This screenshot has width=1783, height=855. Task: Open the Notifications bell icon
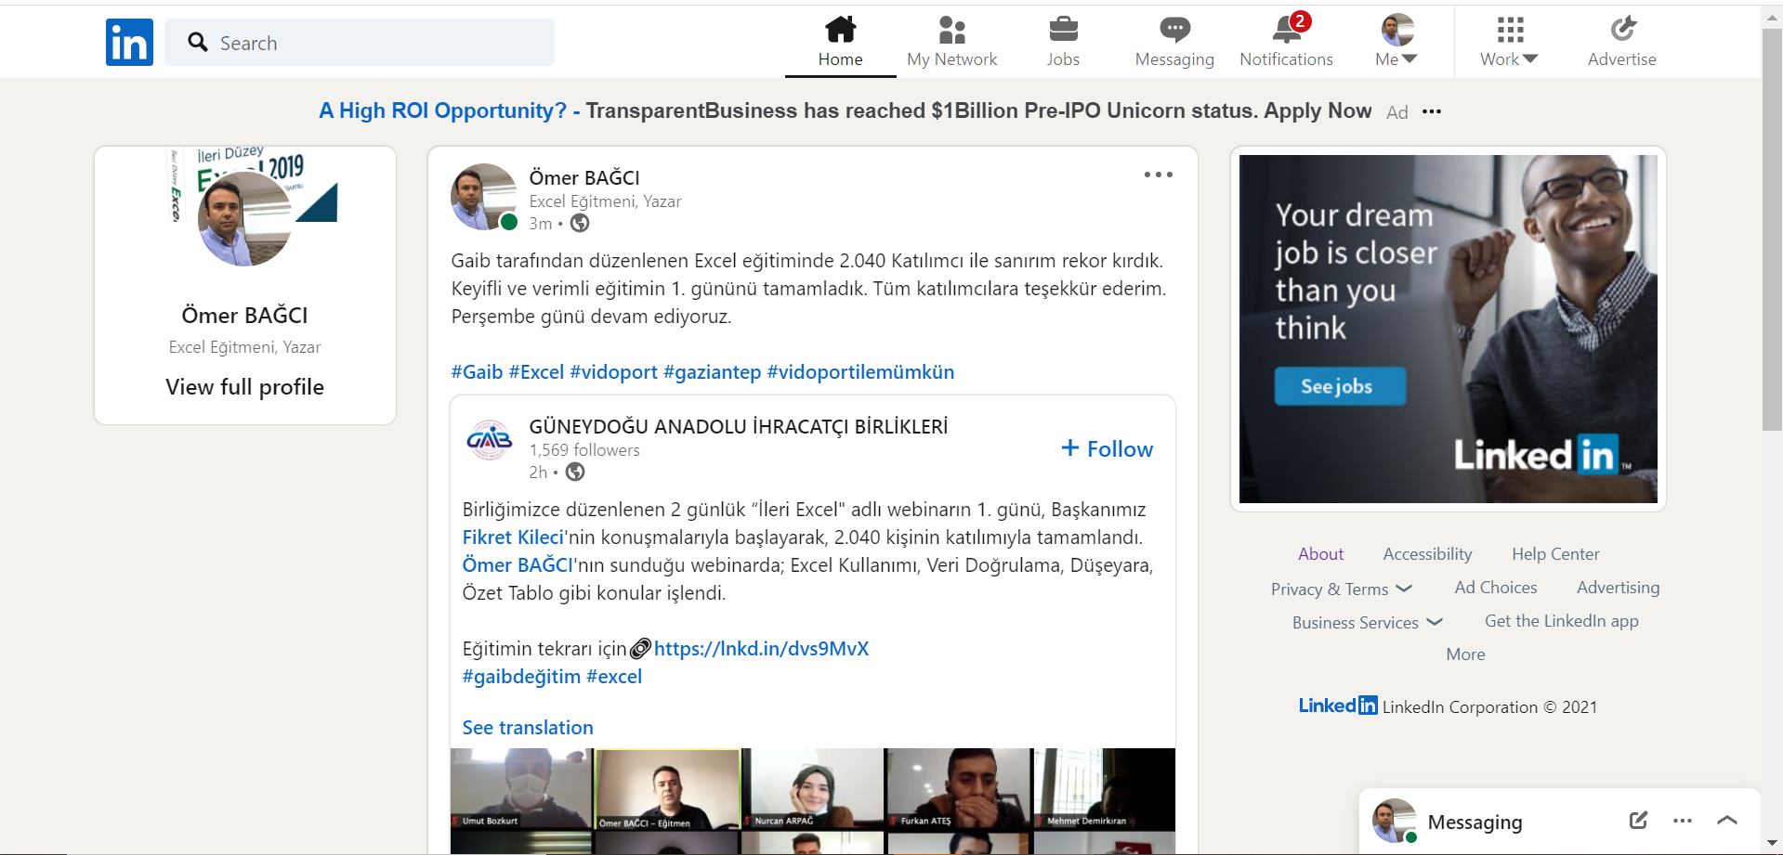point(1287,30)
